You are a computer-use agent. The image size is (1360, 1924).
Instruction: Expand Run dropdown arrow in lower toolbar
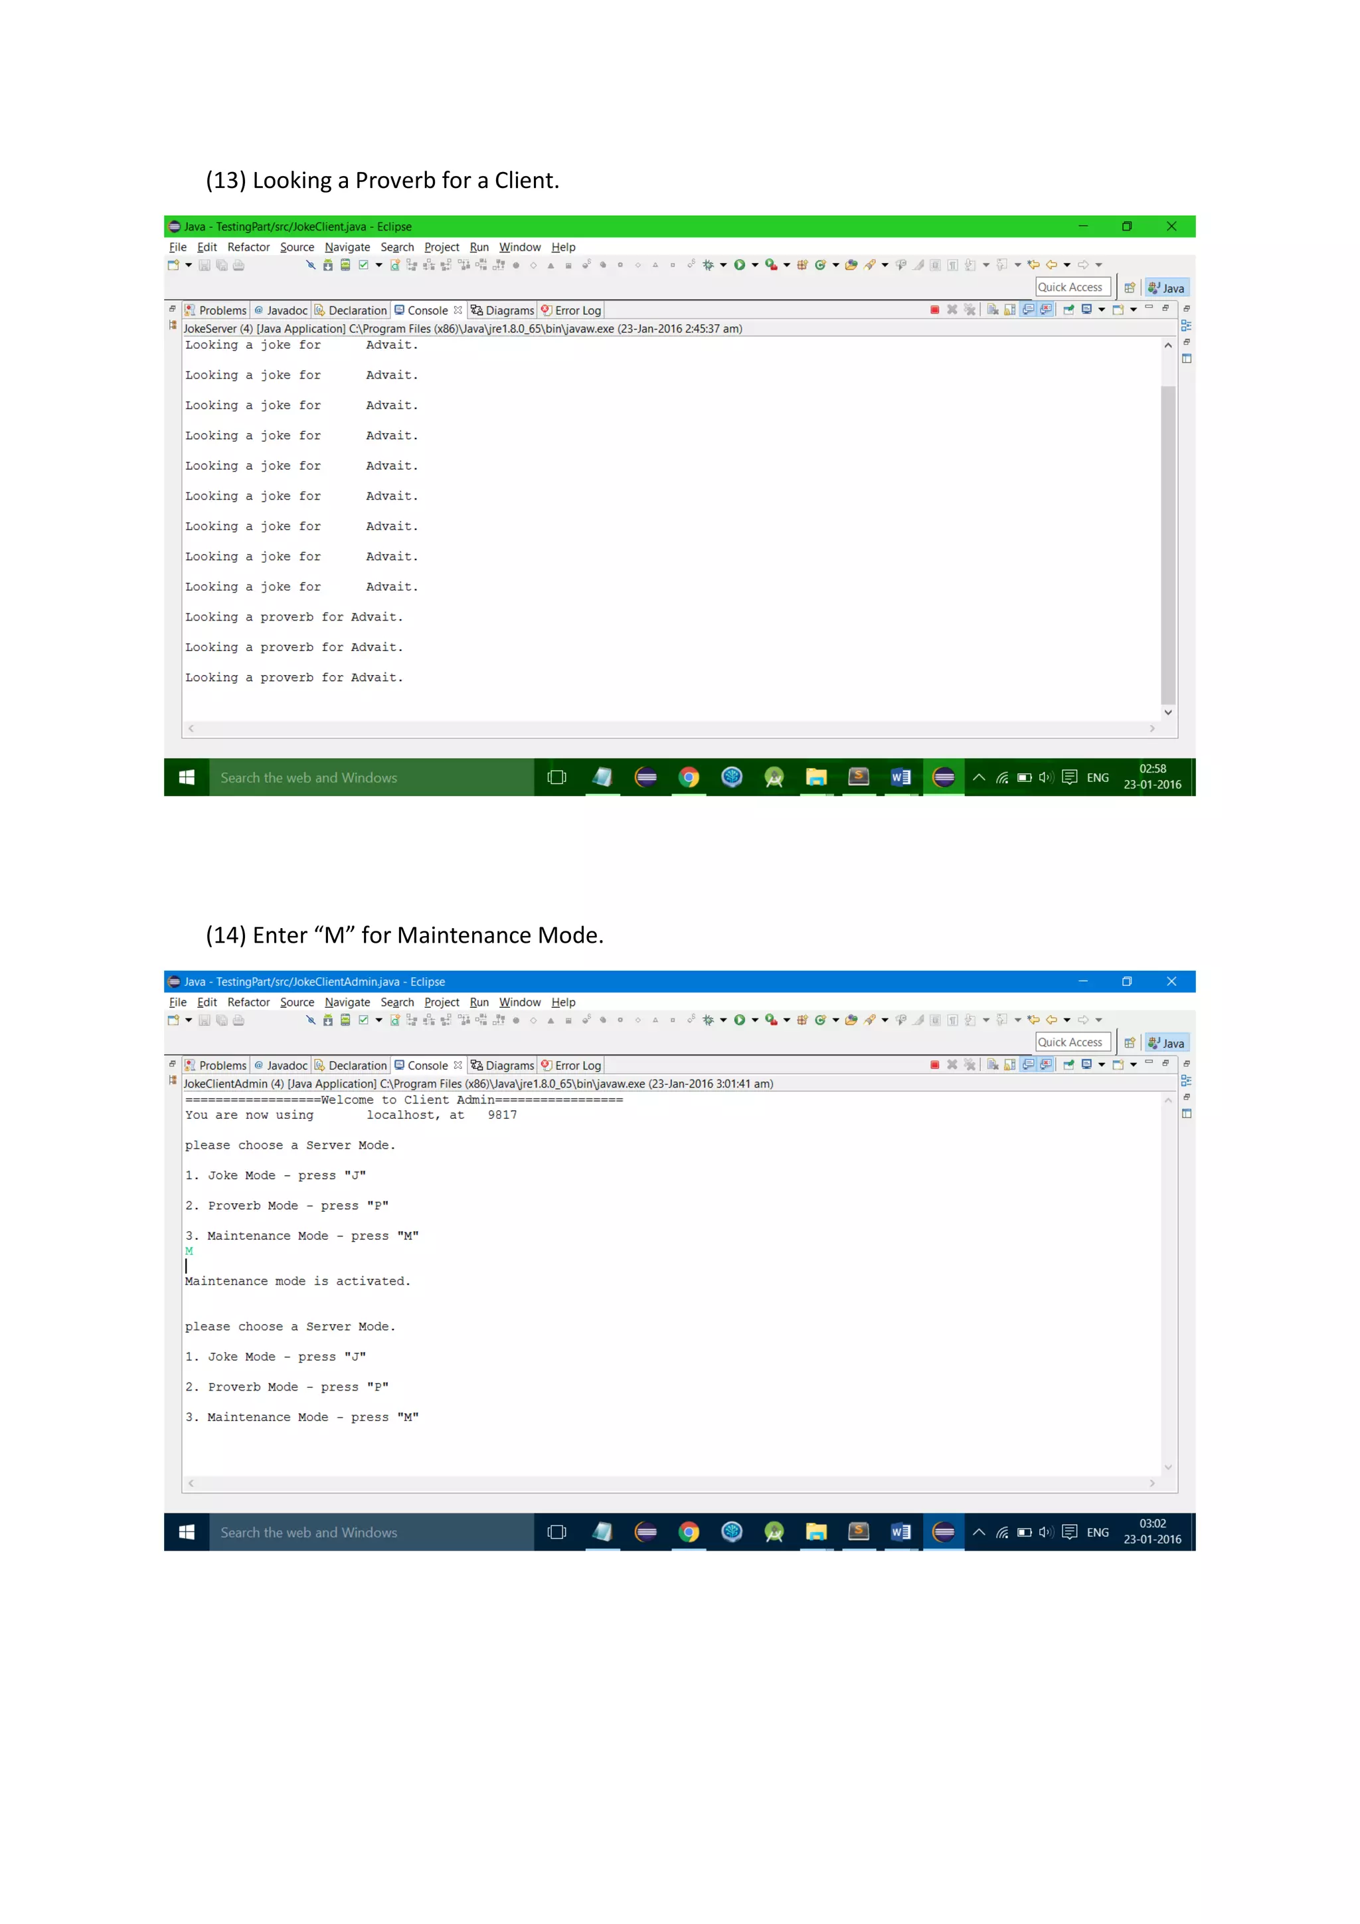[754, 1020]
